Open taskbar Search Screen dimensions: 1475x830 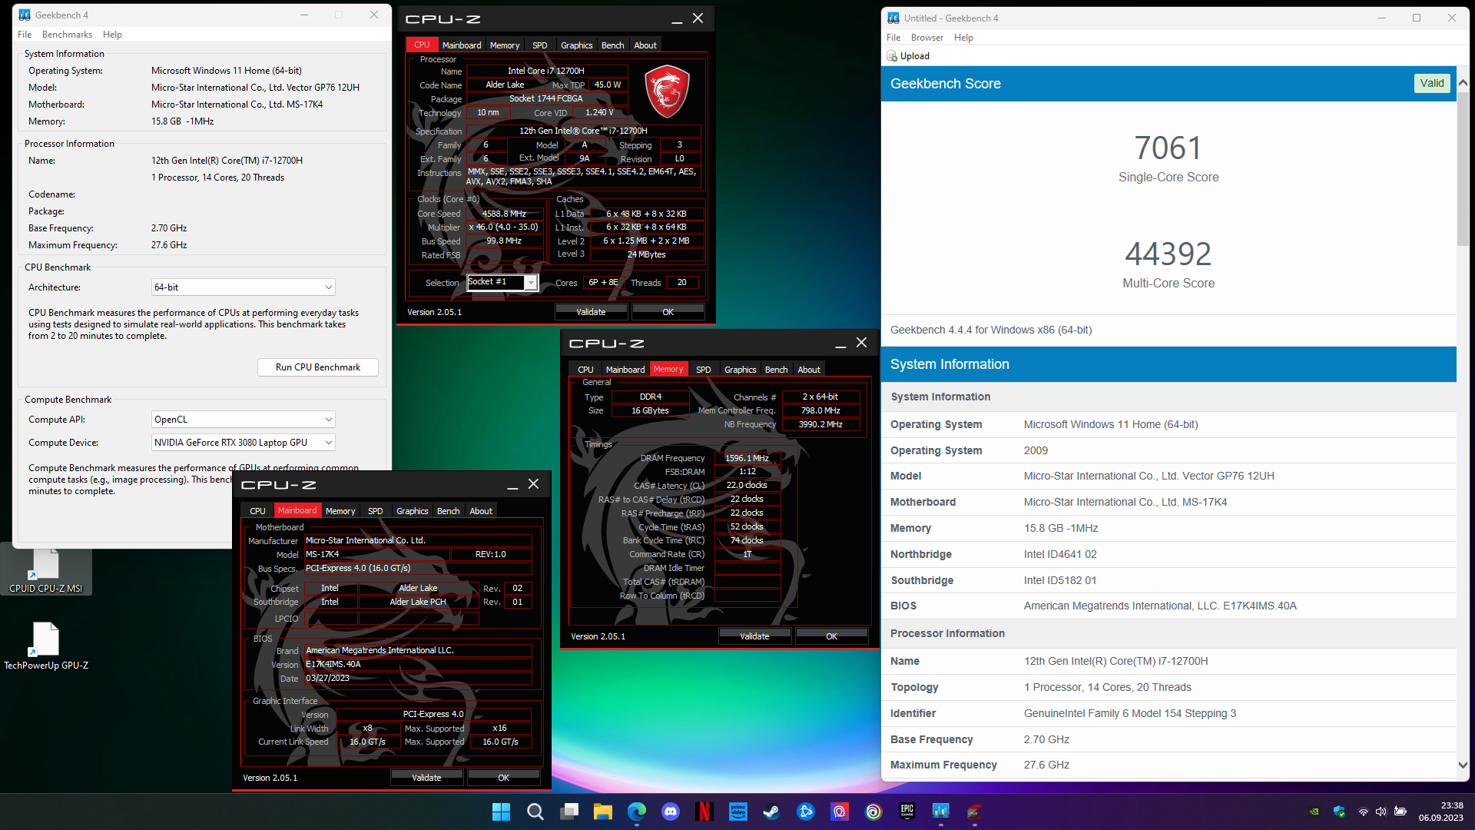[535, 812]
